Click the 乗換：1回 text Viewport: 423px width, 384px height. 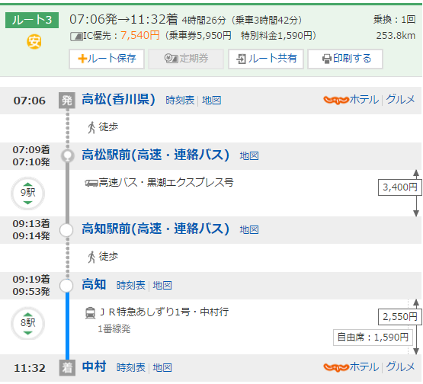tap(394, 19)
